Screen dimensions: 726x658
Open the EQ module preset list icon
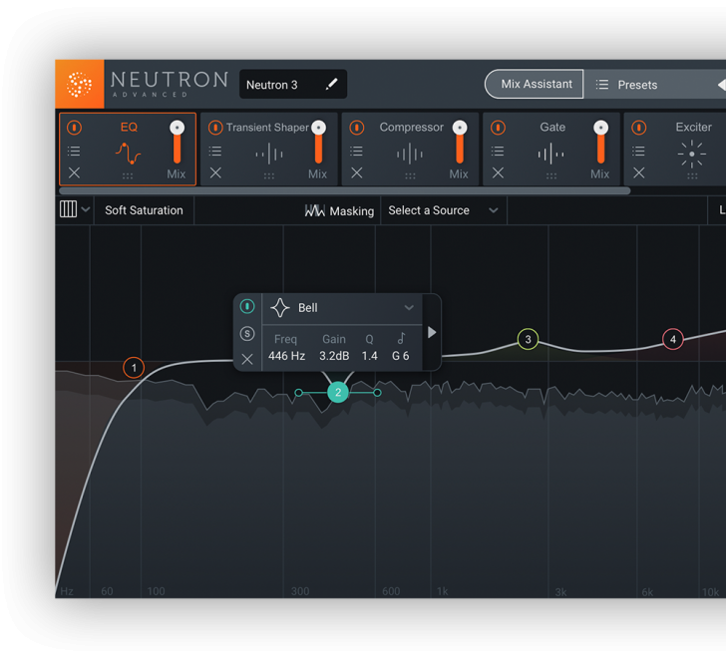74,151
